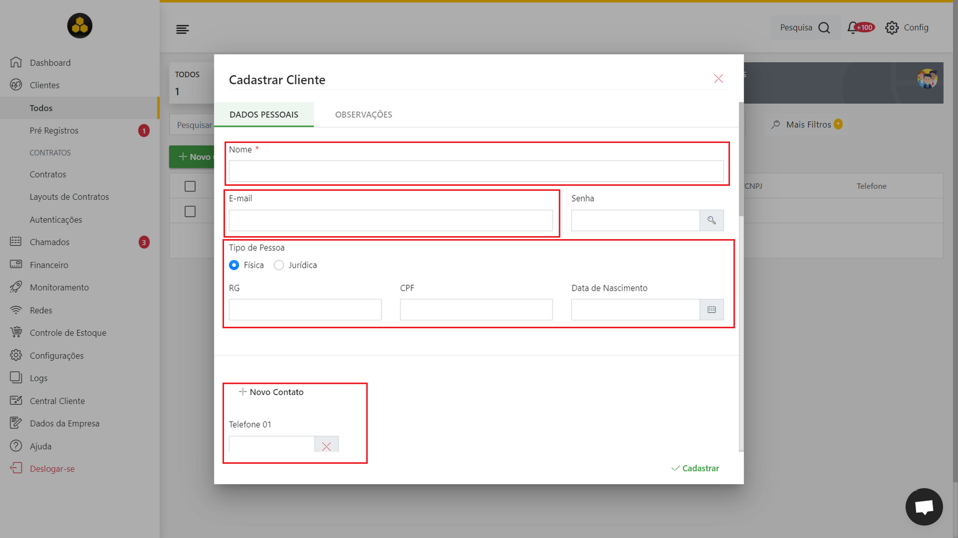Check the table header checkbox
Screen dimensions: 958x538
tap(190, 187)
